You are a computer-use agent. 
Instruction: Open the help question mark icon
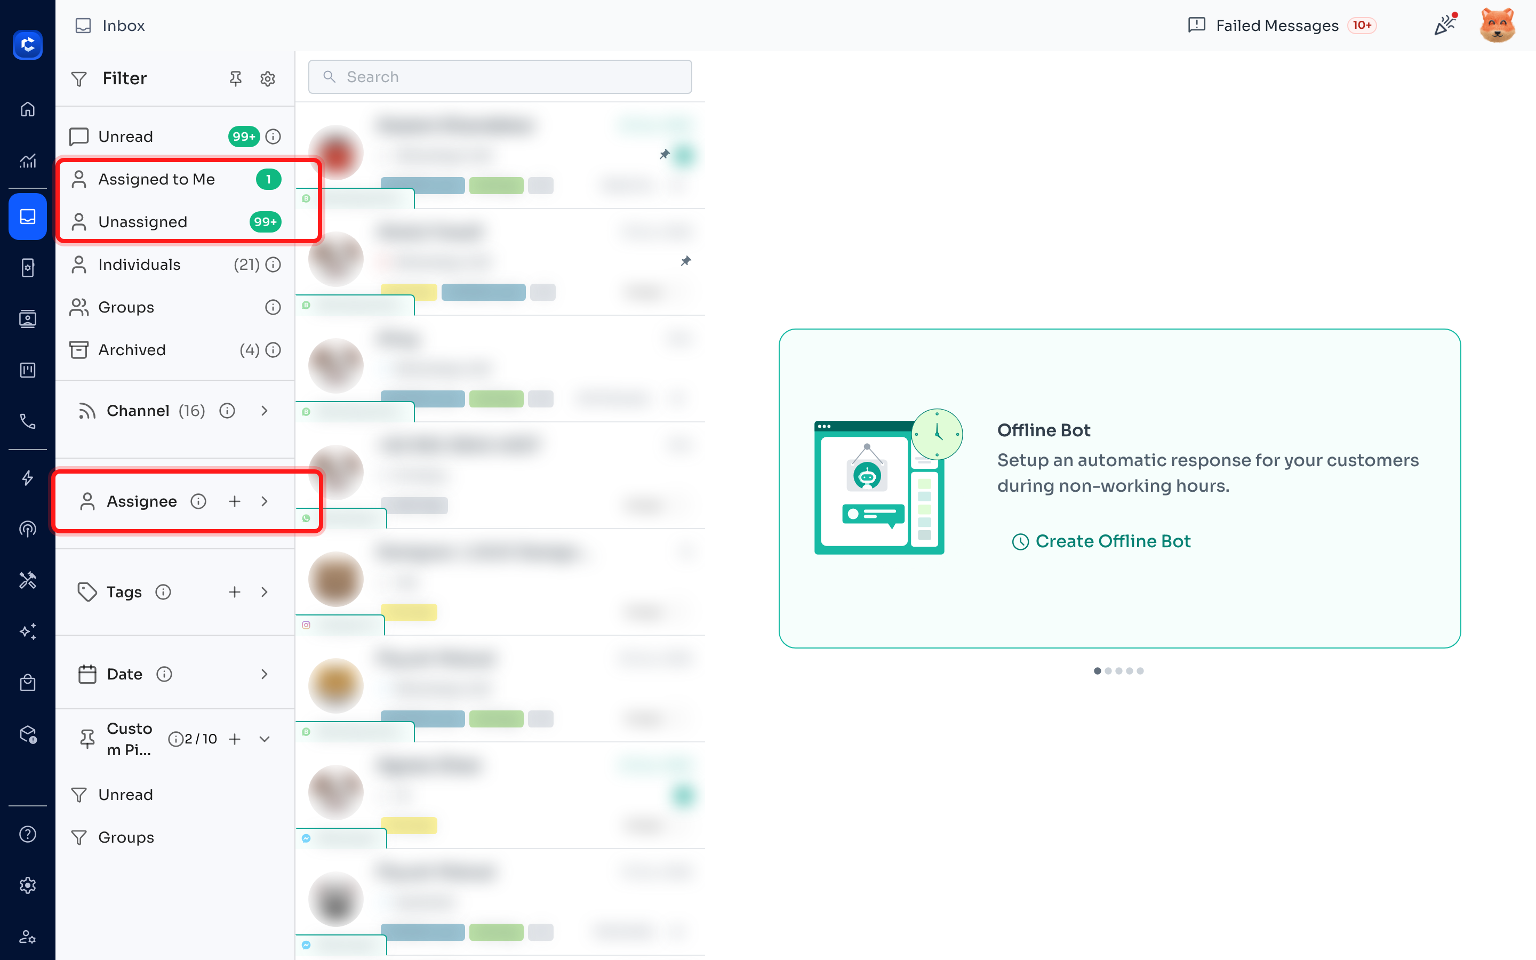tap(27, 834)
